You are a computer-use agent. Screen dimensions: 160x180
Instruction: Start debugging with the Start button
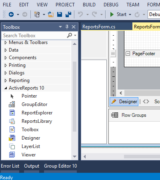pos(118,14)
